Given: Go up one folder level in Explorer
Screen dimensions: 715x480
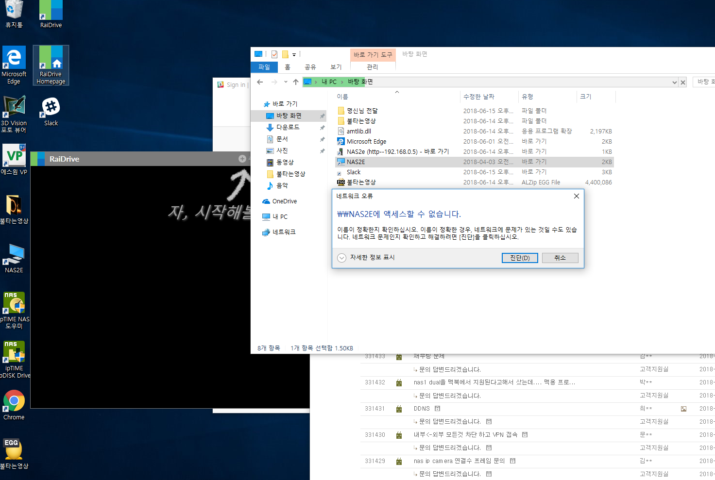Looking at the screenshot, I should pos(295,82).
